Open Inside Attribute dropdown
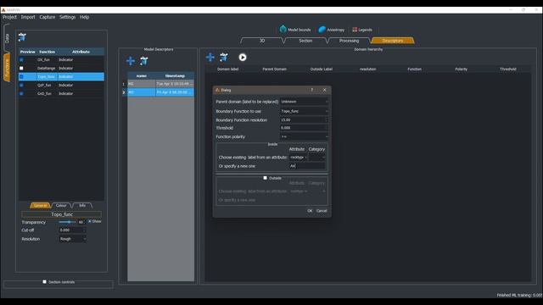The height and width of the screenshot is (305, 543). pyautogui.click(x=298, y=158)
